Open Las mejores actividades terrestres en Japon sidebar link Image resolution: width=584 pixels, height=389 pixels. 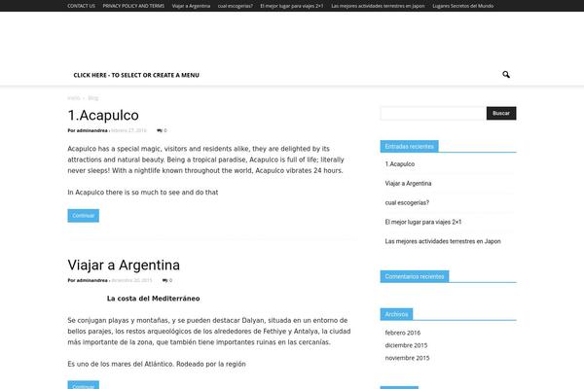tap(443, 241)
